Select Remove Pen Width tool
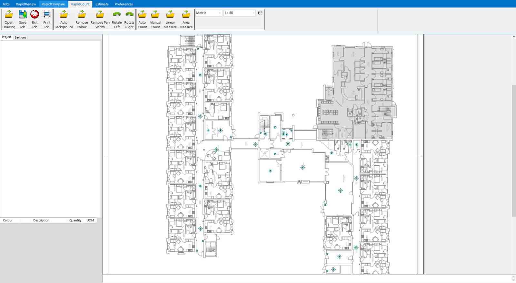Viewport: 516px width, 283px height. pos(100,19)
